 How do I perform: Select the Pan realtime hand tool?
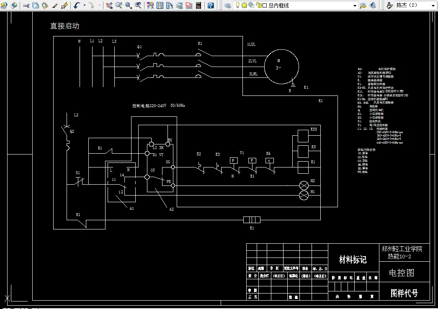point(109,5)
